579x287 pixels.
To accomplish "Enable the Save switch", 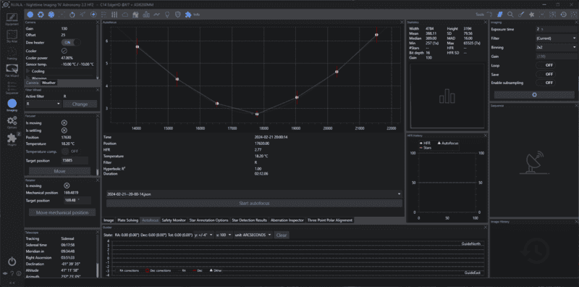I will (546, 74).
